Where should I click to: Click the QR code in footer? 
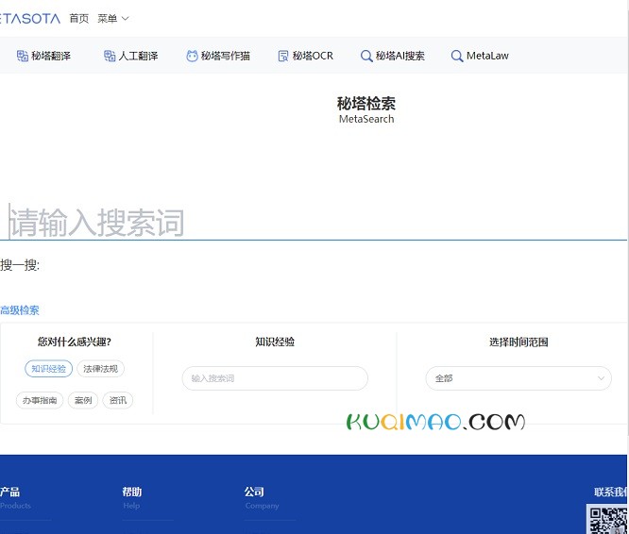tap(607, 519)
